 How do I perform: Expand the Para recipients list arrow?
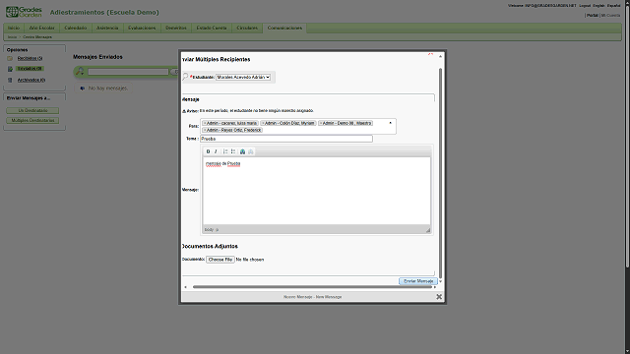(390, 123)
